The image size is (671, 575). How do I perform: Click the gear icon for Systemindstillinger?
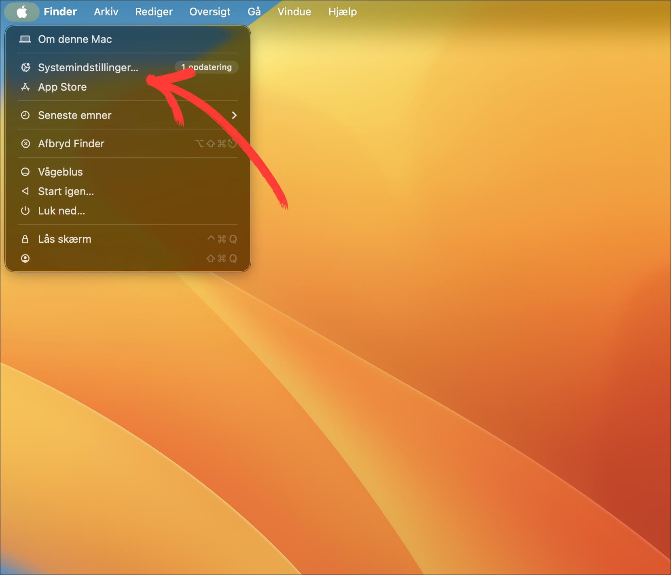tap(25, 67)
